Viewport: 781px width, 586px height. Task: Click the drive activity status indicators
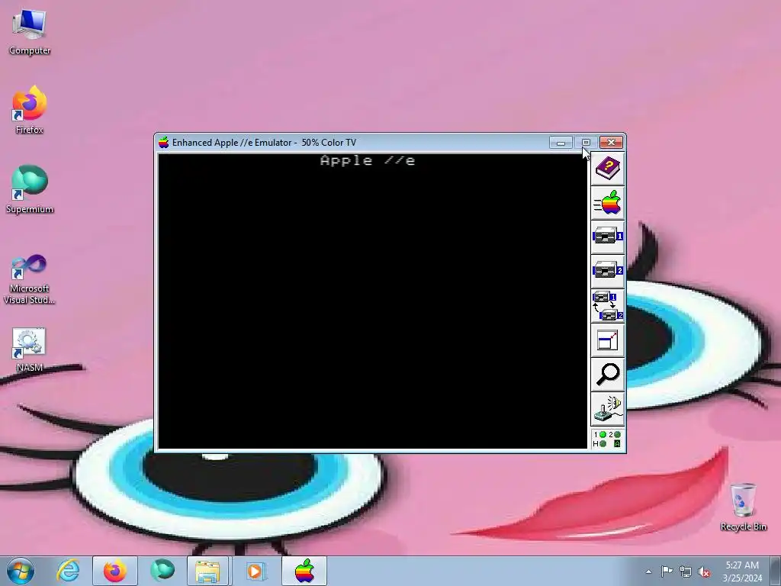pos(608,439)
